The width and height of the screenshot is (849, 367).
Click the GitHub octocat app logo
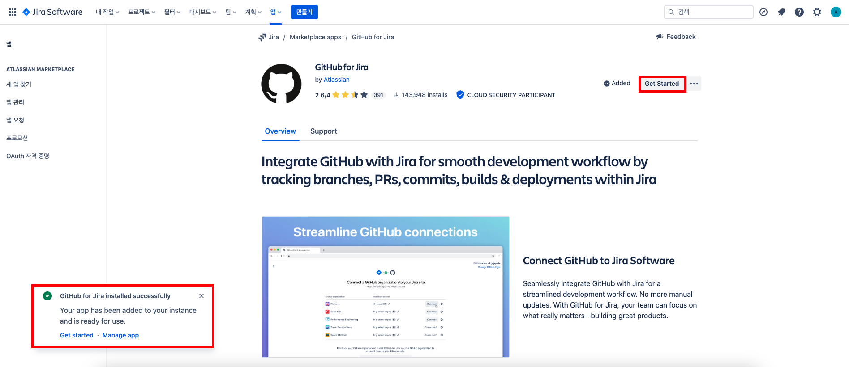pyautogui.click(x=281, y=84)
